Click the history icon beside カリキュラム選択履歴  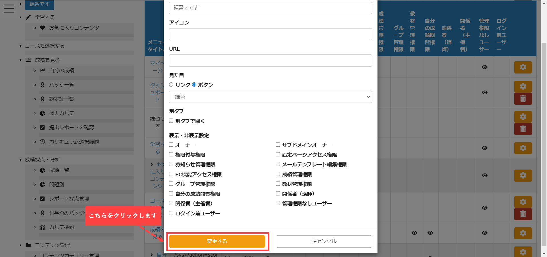tap(42, 142)
